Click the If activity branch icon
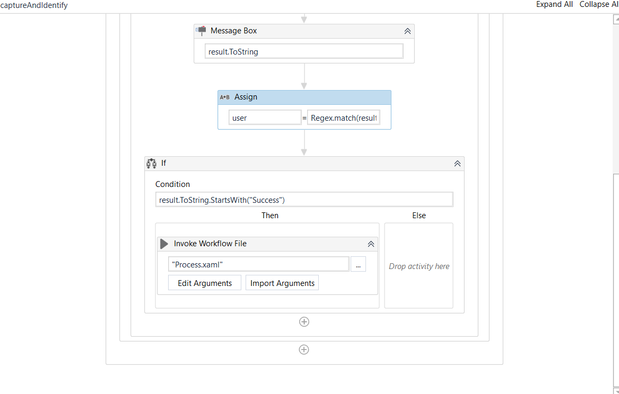 [x=151, y=164]
